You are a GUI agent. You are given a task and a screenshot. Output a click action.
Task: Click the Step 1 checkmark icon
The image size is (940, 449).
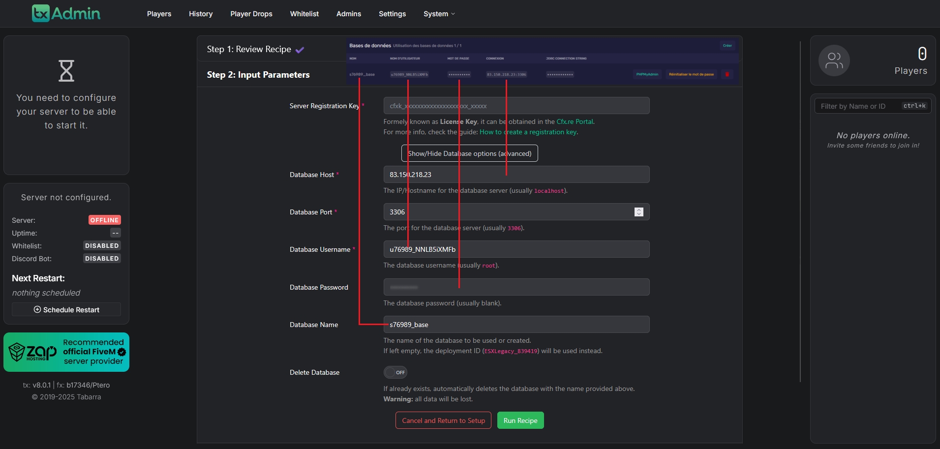(300, 50)
